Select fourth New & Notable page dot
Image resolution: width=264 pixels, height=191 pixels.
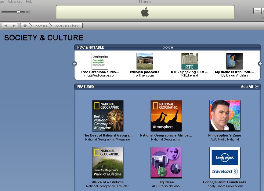coord(172,48)
